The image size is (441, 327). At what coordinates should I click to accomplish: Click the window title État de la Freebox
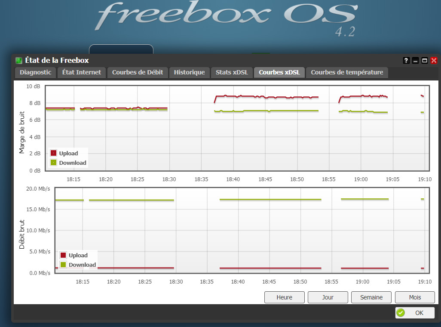pos(57,60)
